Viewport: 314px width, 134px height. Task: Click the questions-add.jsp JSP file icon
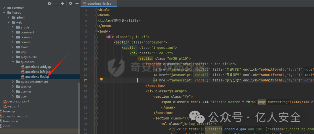point(22,67)
